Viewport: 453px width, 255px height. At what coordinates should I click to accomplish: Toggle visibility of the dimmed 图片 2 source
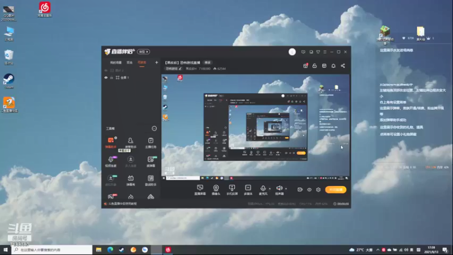tap(106, 70)
